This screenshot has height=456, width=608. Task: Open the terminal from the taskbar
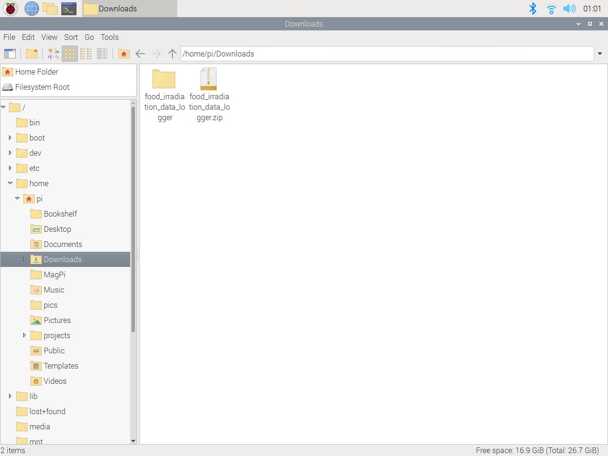[x=69, y=8]
